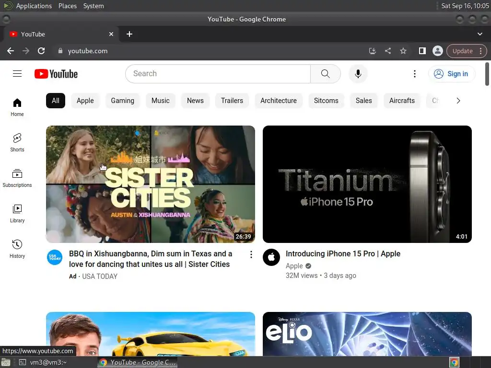
Task: Click the clock in top panel
Action: pyautogui.click(x=465, y=6)
